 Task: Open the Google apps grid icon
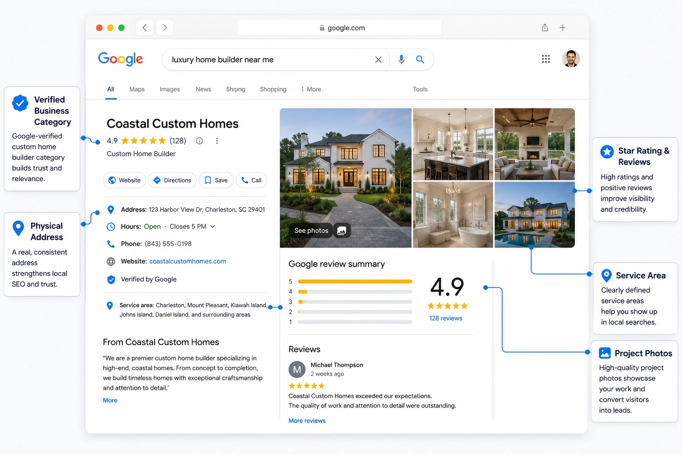(546, 59)
